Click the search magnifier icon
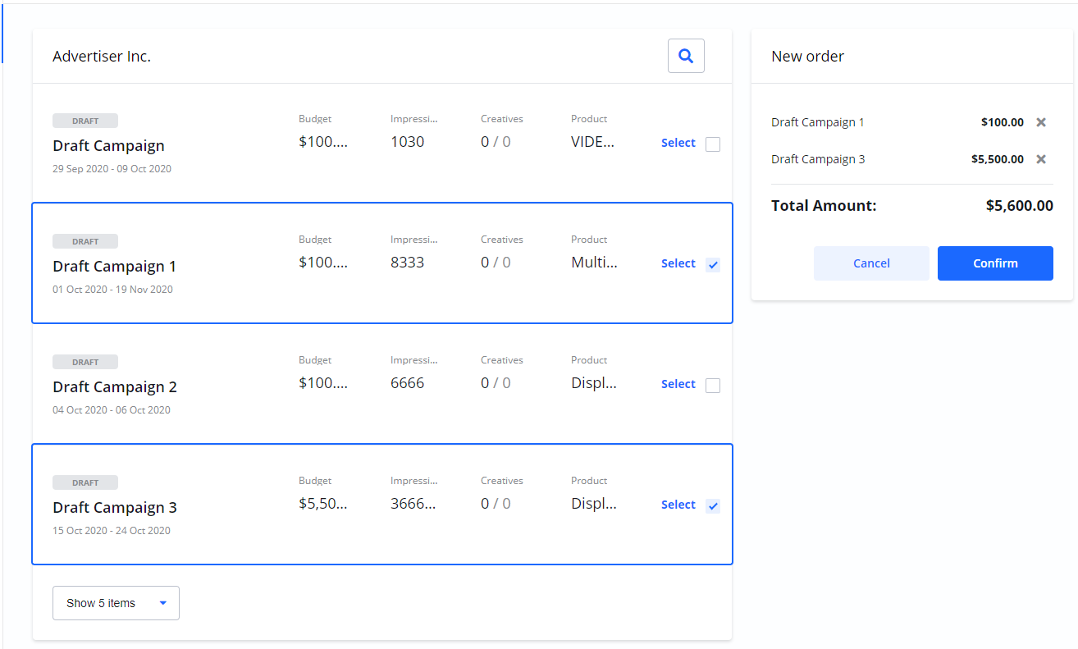Screen dimensions: 1078x649 (686, 56)
